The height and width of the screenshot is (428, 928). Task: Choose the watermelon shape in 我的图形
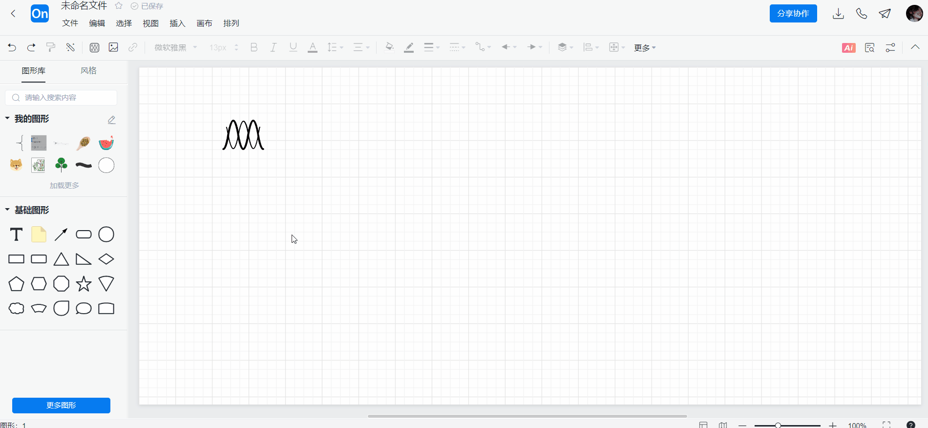pyautogui.click(x=106, y=143)
